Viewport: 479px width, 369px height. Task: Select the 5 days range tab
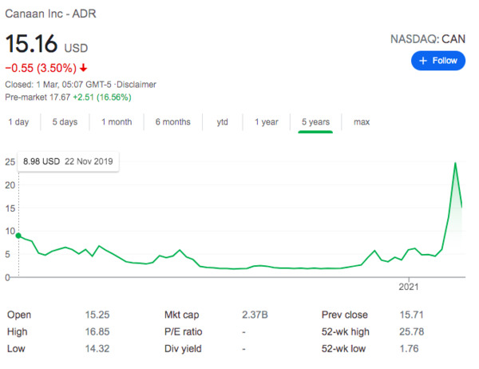65,121
